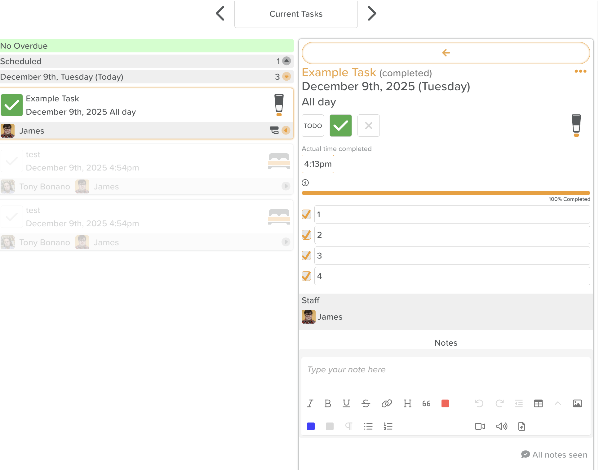Screen dimensions: 599x470
Task: Click the 4:13pm completion time field
Action: coord(318,164)
